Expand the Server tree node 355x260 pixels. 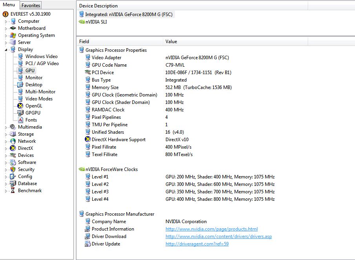[6, 43]
